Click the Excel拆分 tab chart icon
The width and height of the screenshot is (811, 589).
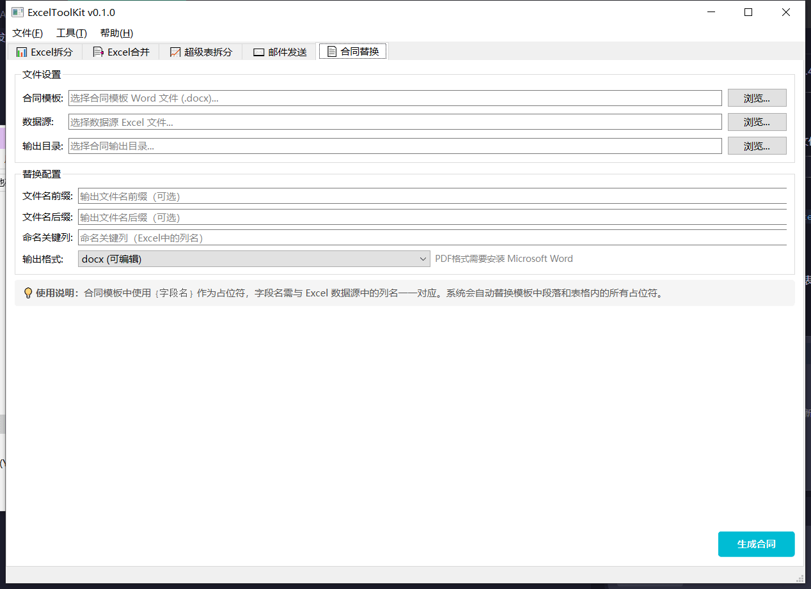[x=22, y=52]
